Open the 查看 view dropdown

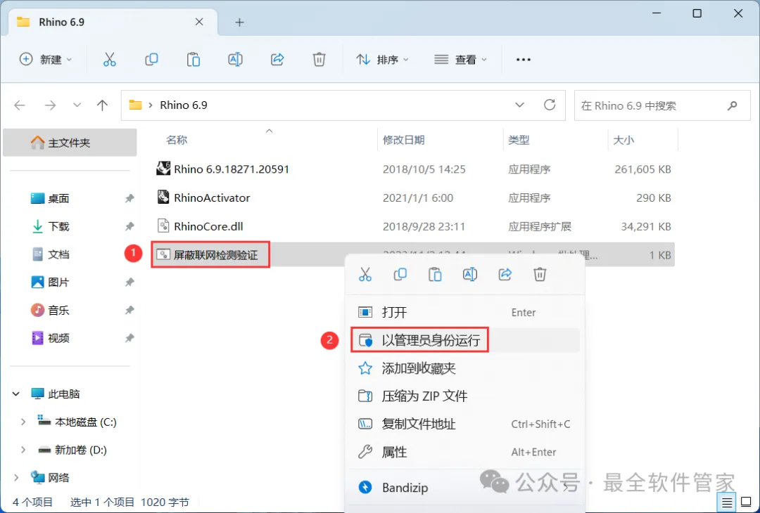click(x=460, y=60)
